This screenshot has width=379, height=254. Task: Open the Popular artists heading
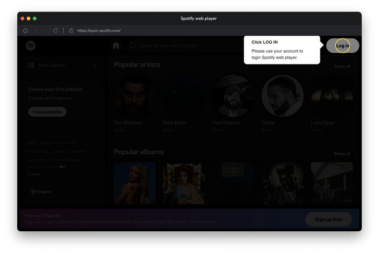(x=137, y=64)
